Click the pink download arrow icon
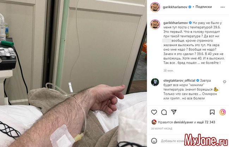The image size is (229, 147). [x=222, y=112]
